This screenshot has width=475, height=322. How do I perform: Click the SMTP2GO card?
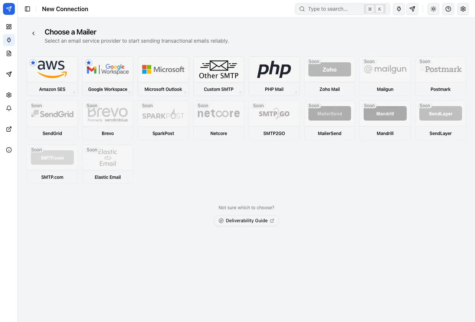tap(274, 120)
